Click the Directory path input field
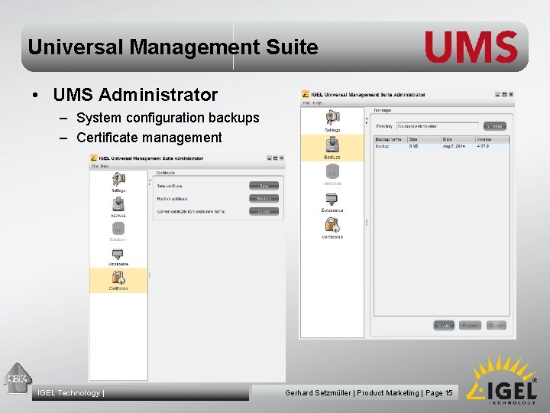The image size is (550, 413). point(438,126)
